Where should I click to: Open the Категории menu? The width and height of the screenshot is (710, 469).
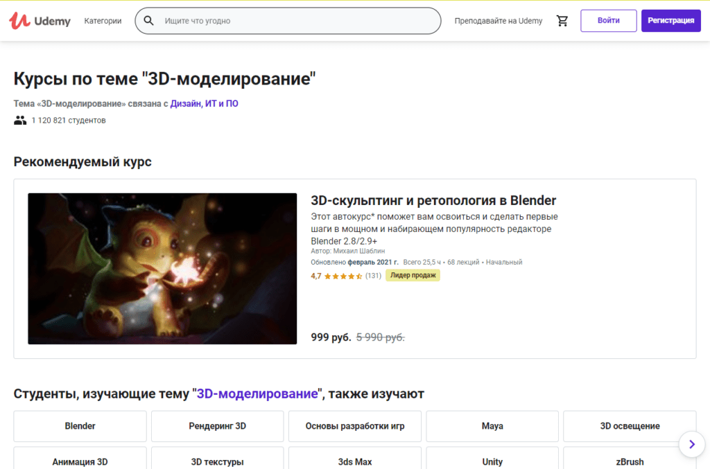pyautogui.click(x=103, y=21)
